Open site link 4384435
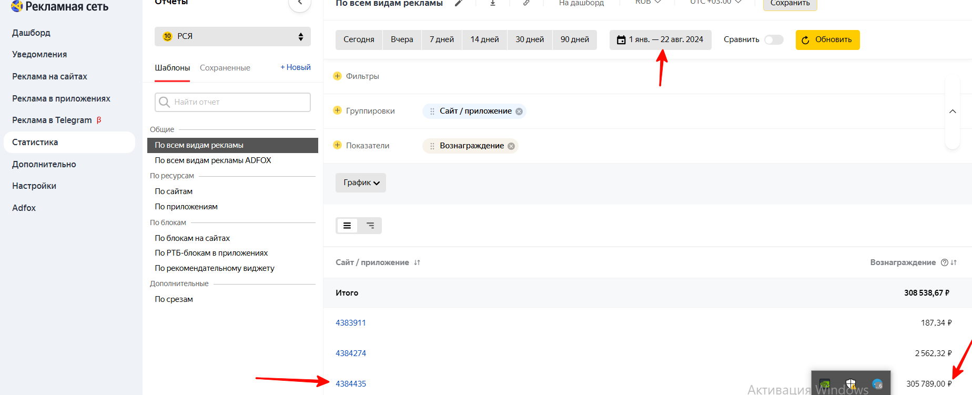Viewport: 972px width, 395px height. [x=351, y=384]
